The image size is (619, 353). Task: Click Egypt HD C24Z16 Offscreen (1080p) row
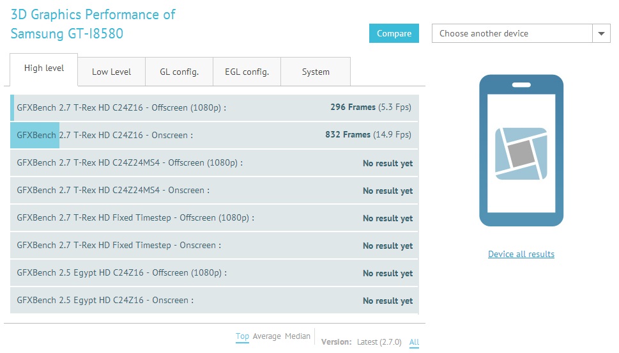(215, 273)
